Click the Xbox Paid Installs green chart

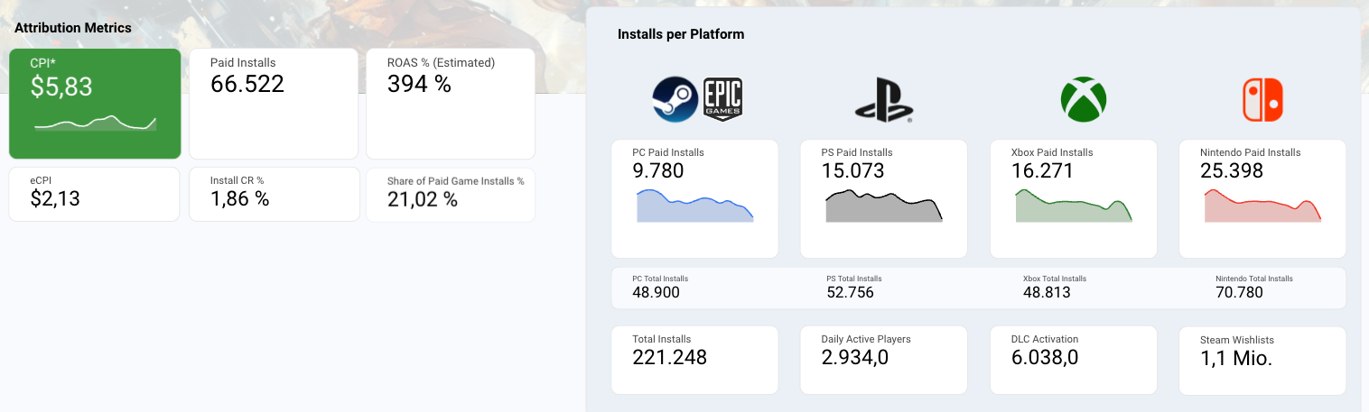click(x=1073, y=206)
